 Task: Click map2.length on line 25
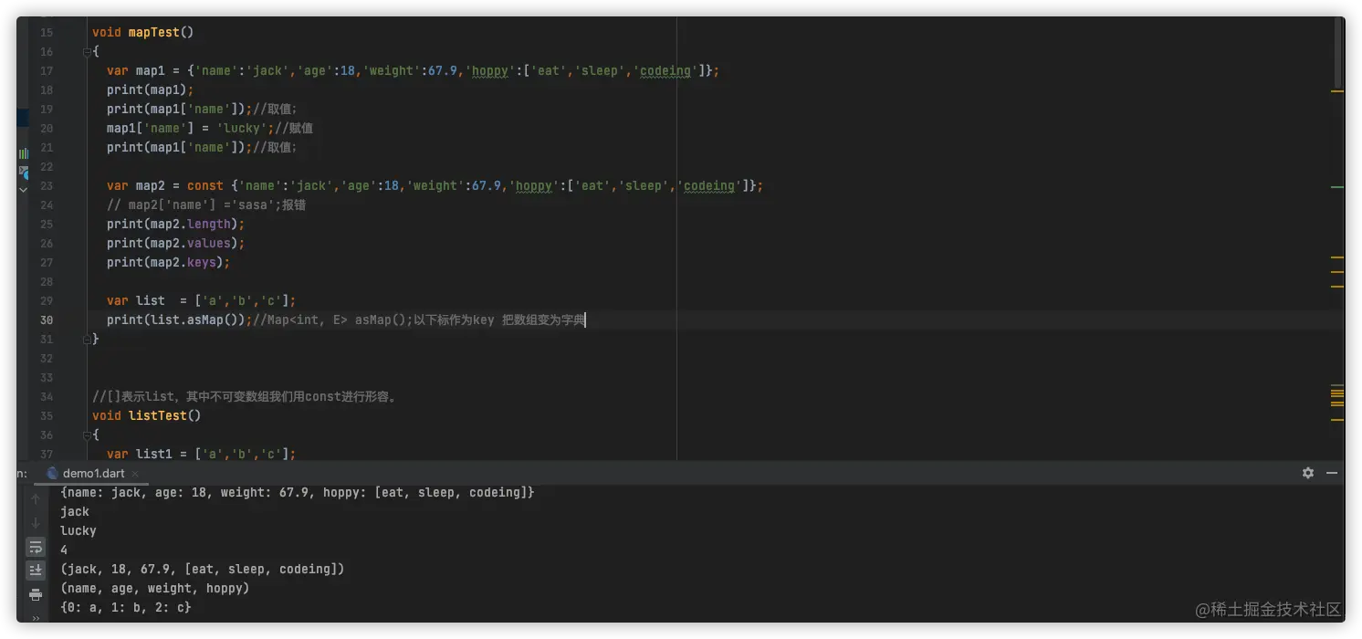coord(191,224)
